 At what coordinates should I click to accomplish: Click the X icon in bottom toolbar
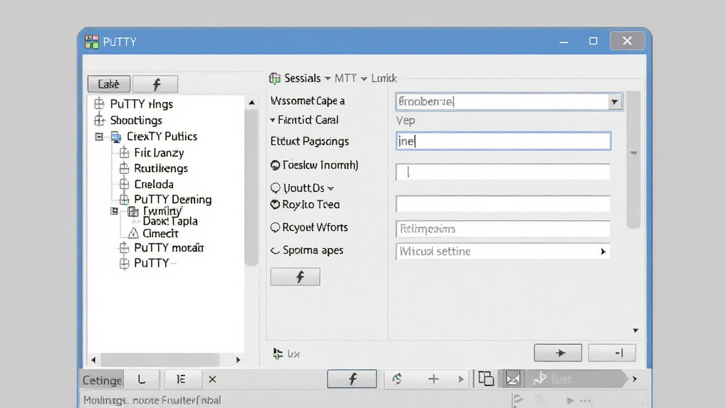point(212,380)
